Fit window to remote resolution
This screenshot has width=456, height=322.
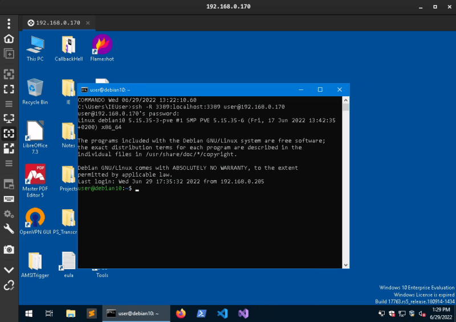tap(9, 74)
